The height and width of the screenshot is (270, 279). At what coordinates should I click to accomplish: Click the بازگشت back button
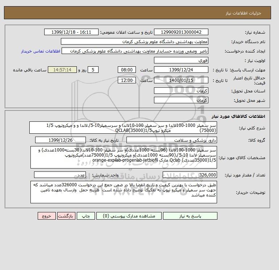[66, 216]
